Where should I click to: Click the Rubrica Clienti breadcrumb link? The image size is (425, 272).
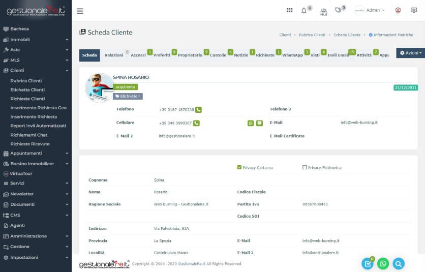point(312,35)
